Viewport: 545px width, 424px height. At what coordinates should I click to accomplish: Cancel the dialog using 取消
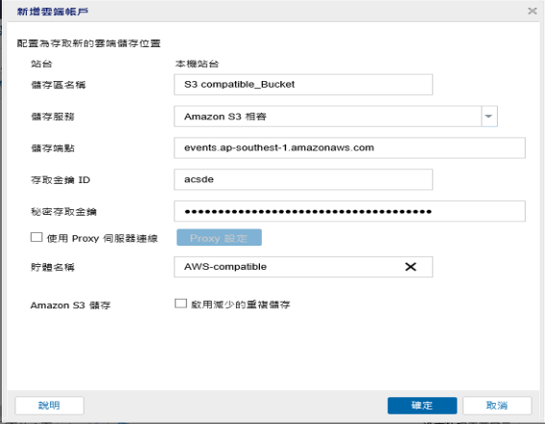pyautogui.click(x=497, y=406)
